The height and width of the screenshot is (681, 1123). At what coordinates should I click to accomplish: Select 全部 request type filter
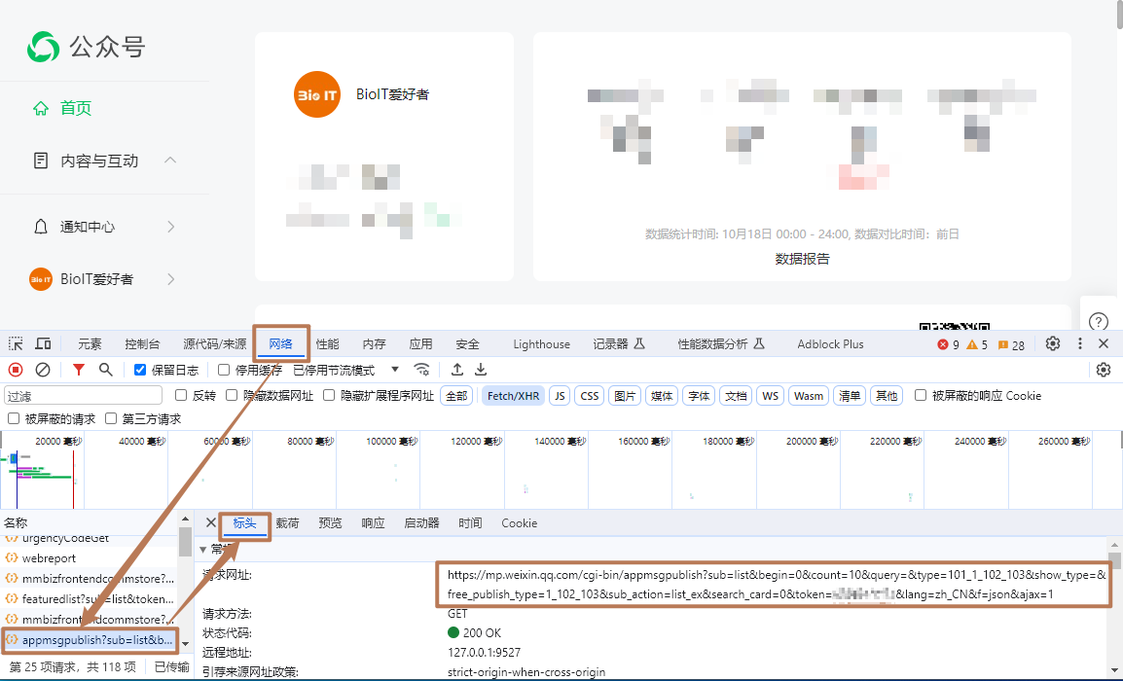coord(457,395)
